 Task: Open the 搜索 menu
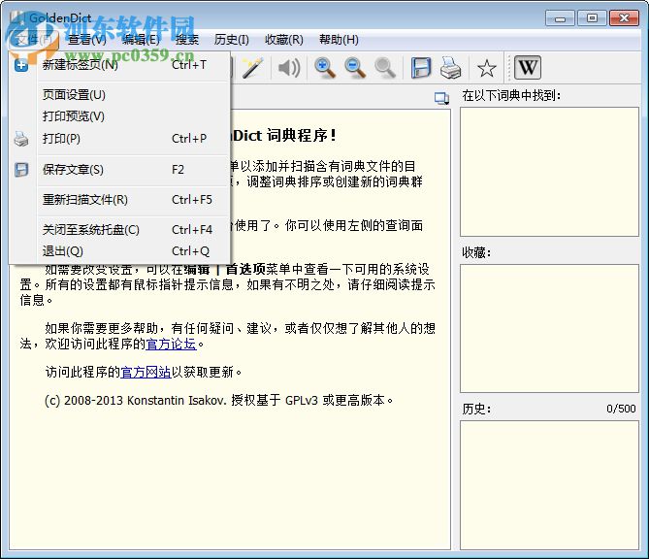[187, 40]
